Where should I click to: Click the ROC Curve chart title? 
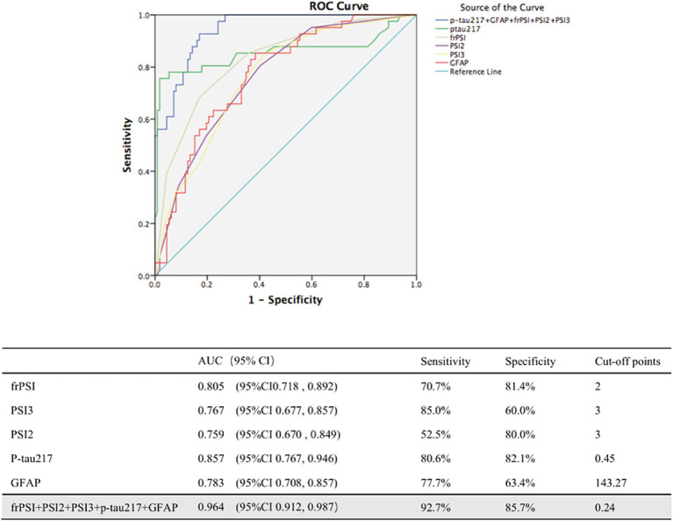coord(339,6)
